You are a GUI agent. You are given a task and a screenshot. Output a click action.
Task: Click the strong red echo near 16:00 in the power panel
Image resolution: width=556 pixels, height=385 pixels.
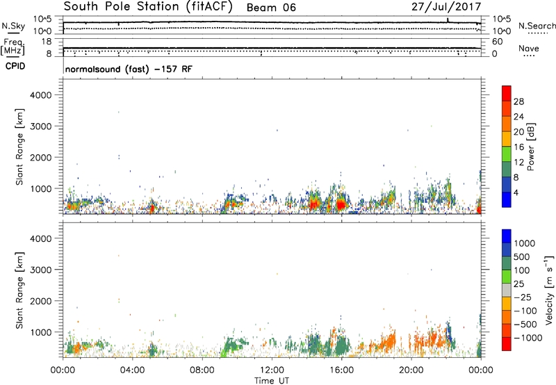(x=341, y=205)
